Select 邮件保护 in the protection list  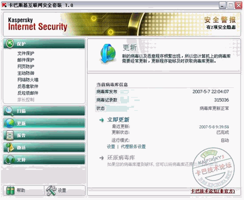26,60
